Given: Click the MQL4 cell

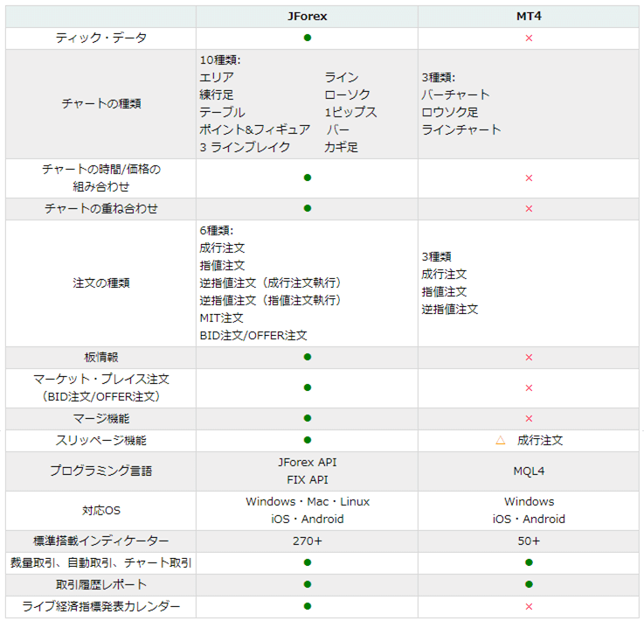Looking at the screenshot, I should pyautogui.click(x=529, y=471).
